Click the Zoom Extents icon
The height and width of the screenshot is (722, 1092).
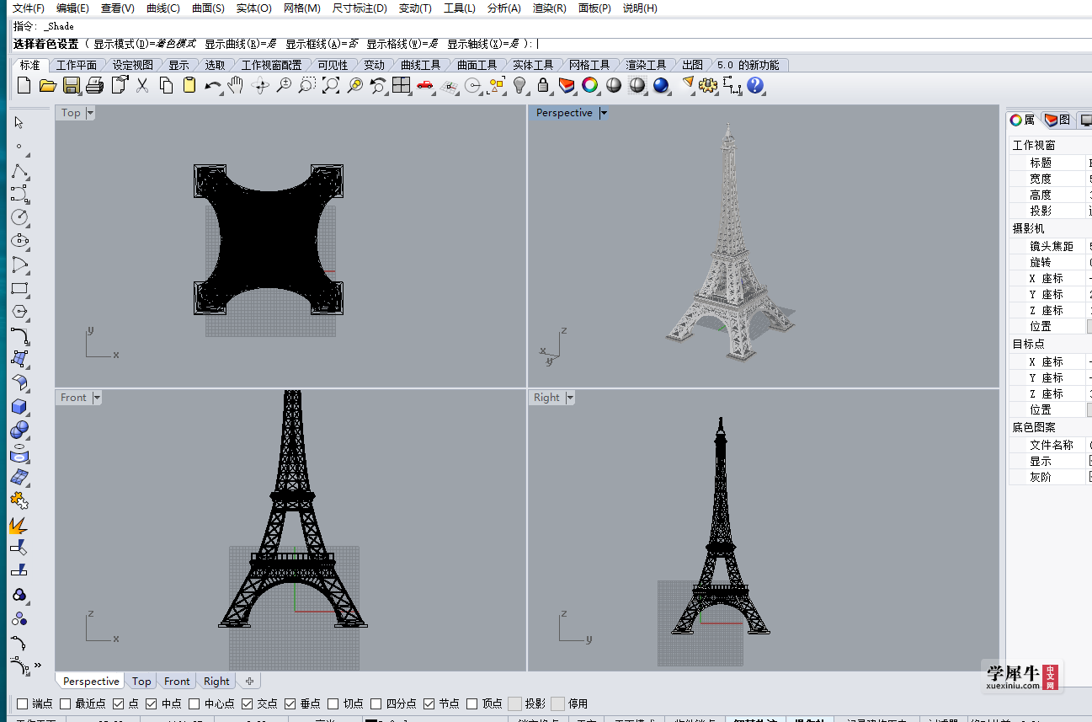[331, 85]
